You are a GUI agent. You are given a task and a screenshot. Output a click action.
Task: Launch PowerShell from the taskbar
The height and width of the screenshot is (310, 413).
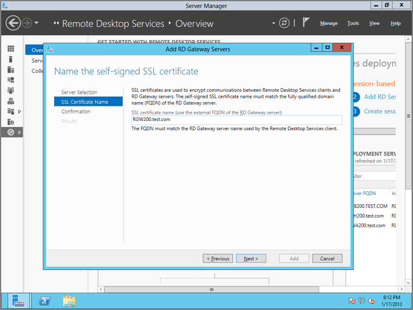(x=44, y=300)
